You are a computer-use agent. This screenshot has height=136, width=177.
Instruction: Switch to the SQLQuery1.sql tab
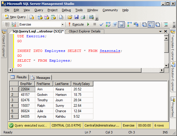coord(38,31)
